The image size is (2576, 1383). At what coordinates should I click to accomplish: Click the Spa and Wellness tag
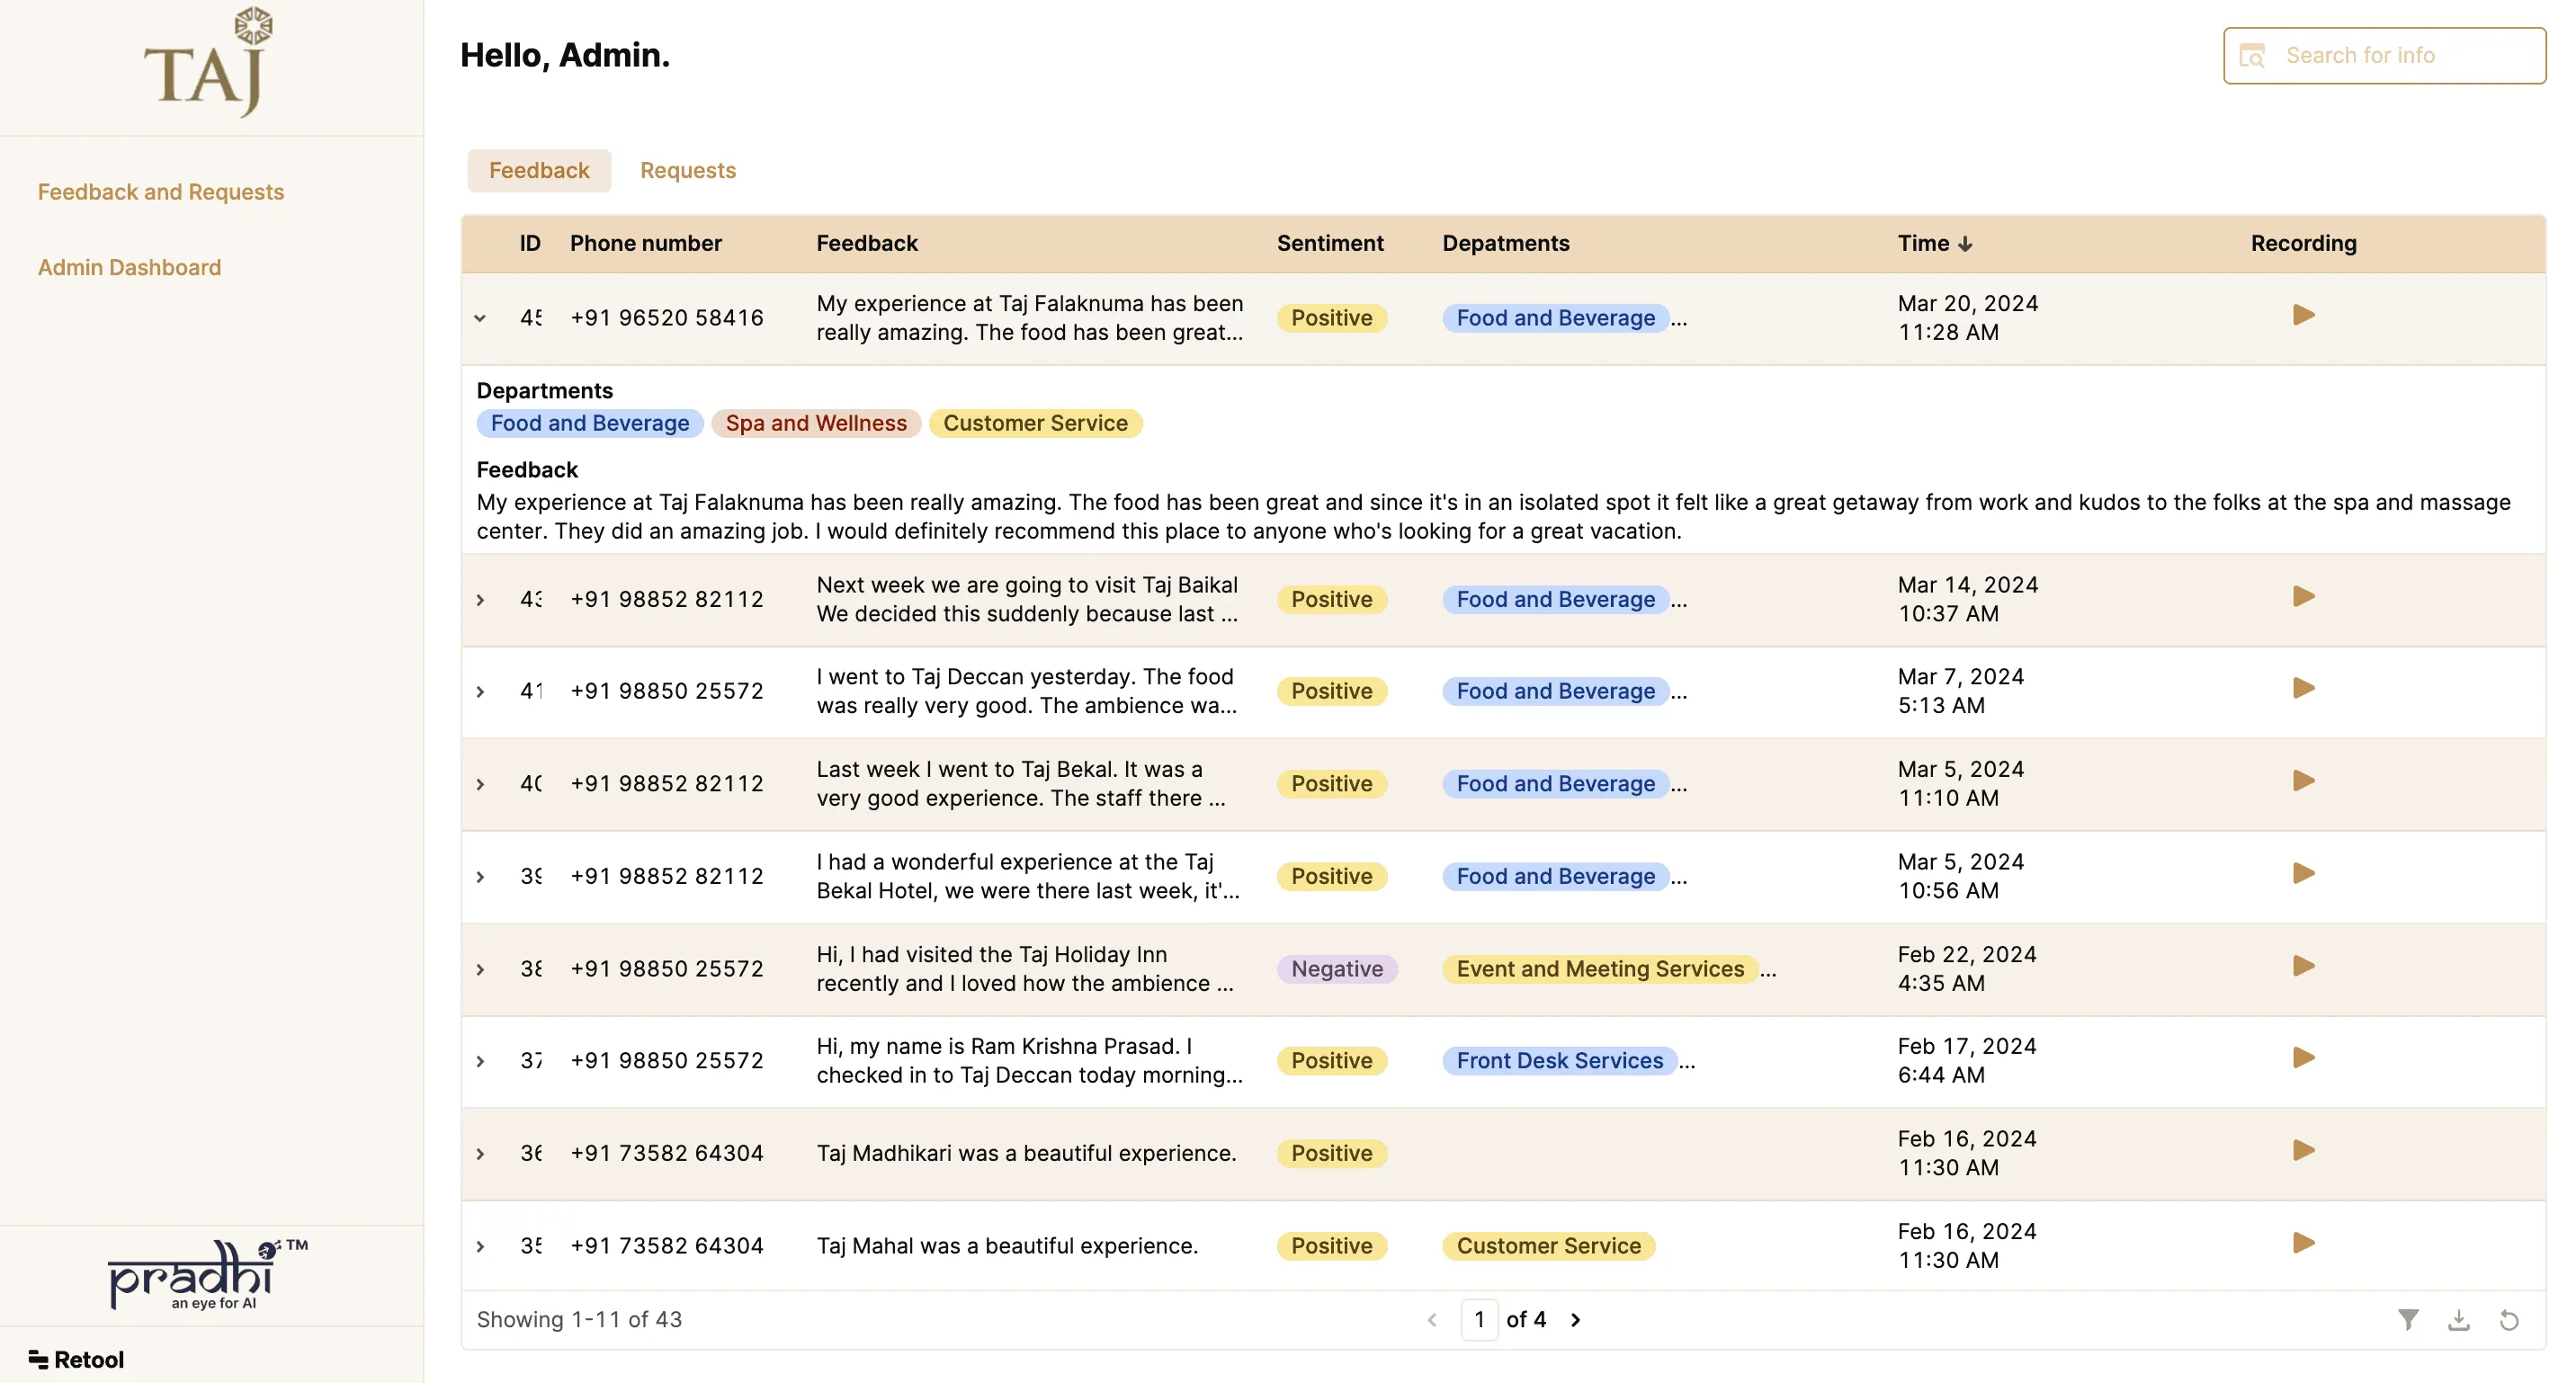(x=816, y=423)
